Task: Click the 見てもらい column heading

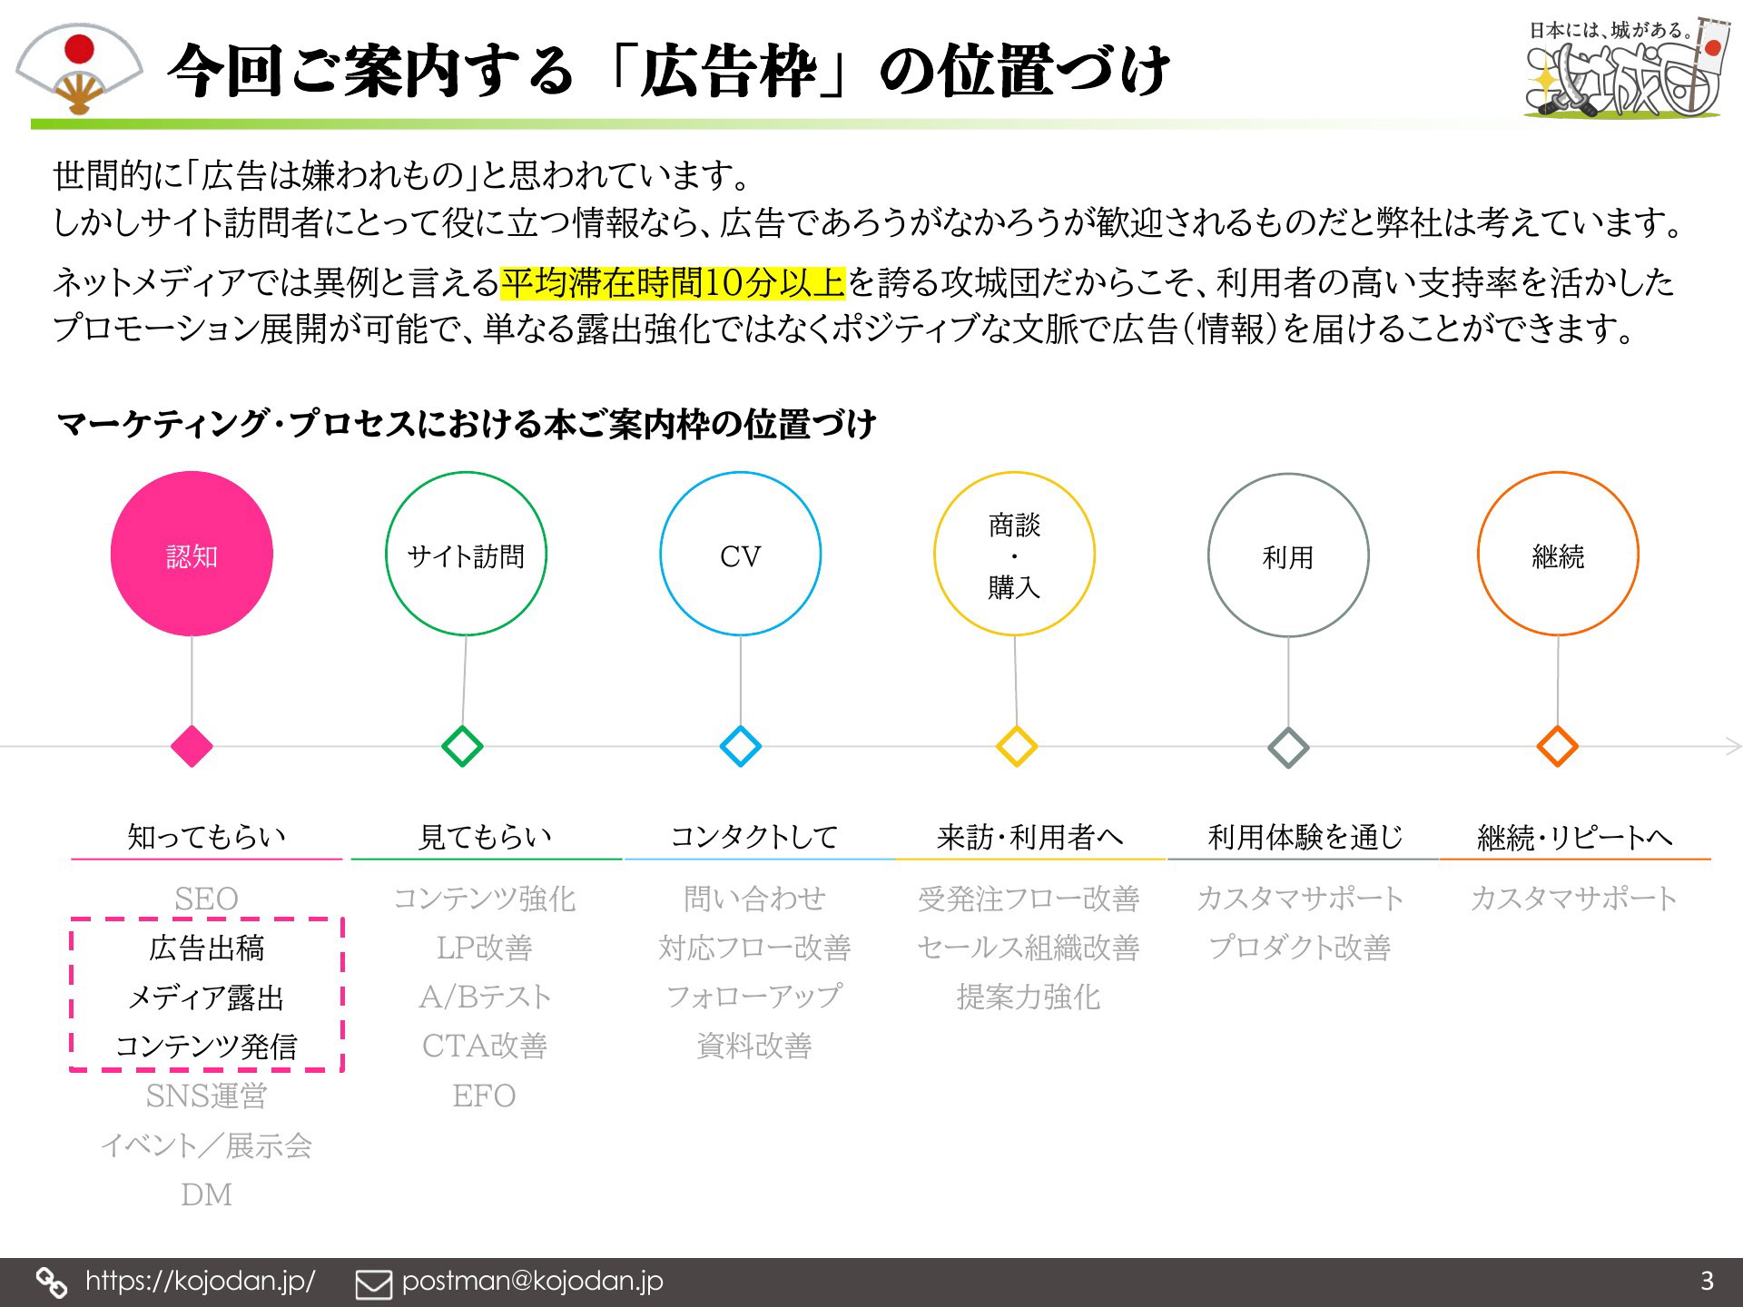Action: [x=485, y=836]
